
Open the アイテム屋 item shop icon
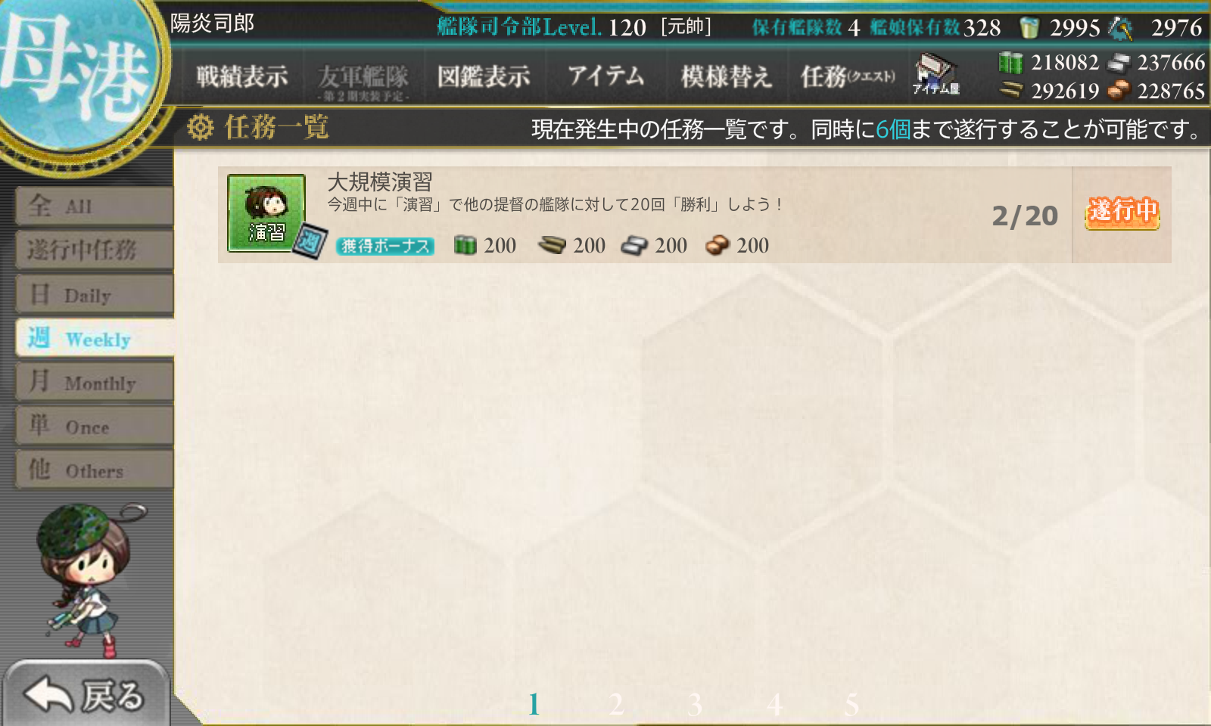[936, 74]
